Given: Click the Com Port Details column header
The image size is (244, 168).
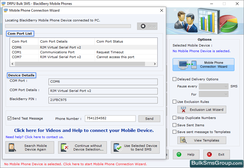Looking at the screenshot, I should 67,41.
